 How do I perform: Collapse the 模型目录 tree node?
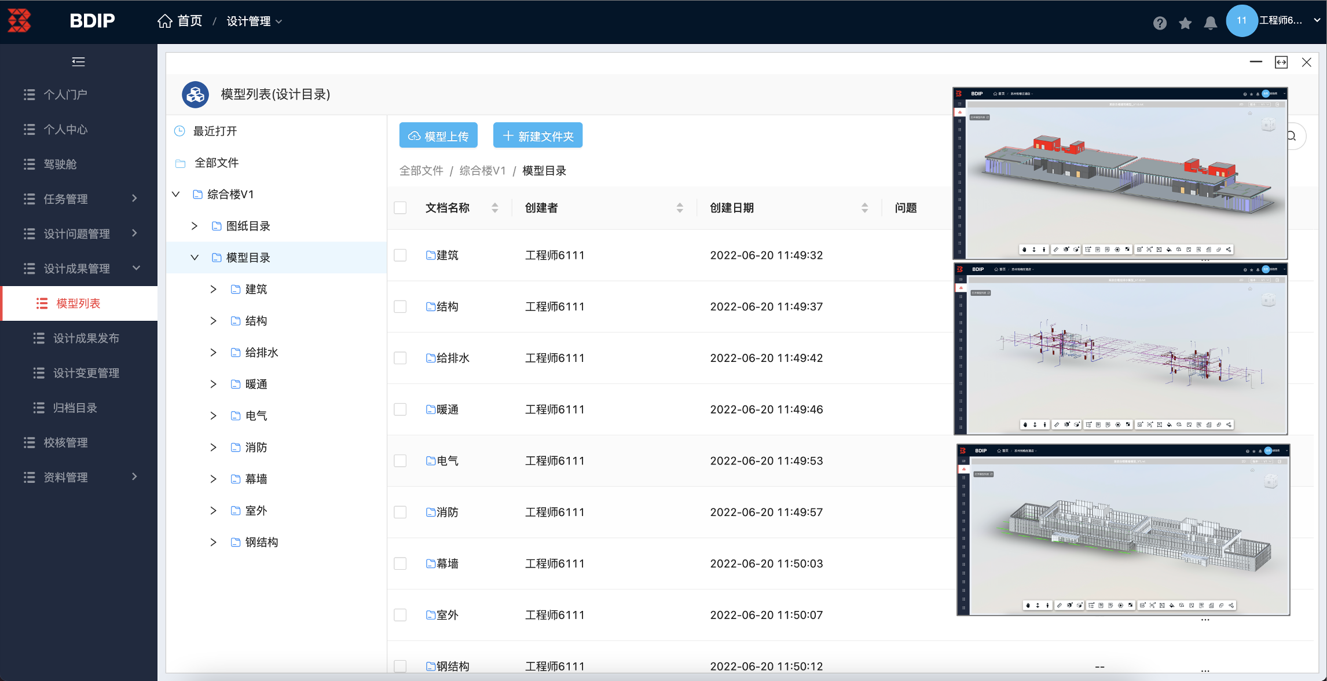pos(195,258)
